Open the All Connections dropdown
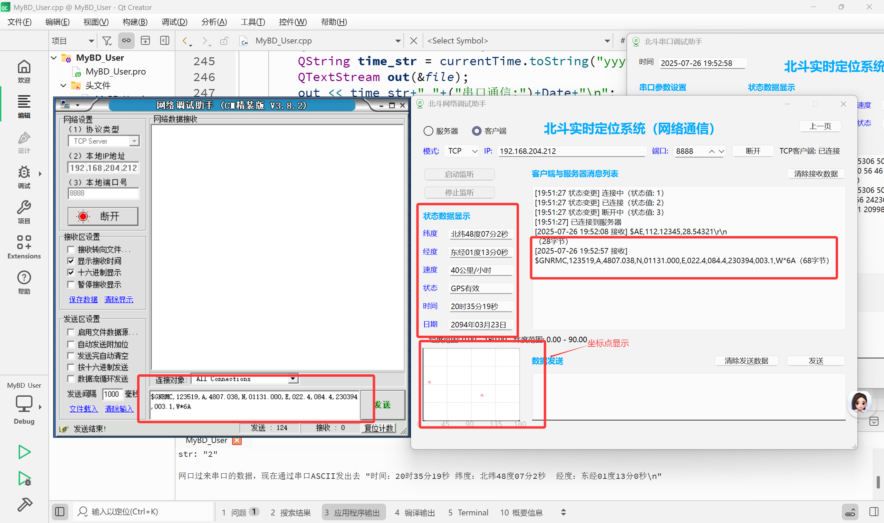 pyautogui.click(x=293, y=379)
